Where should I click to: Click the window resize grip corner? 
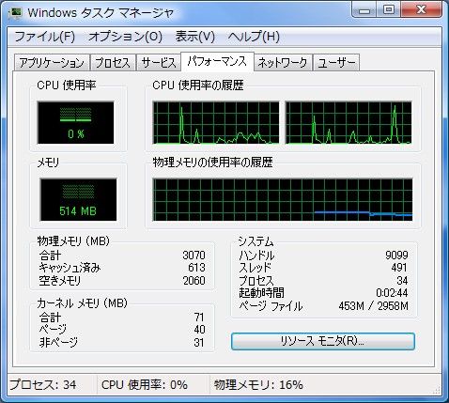click(437, 390)
